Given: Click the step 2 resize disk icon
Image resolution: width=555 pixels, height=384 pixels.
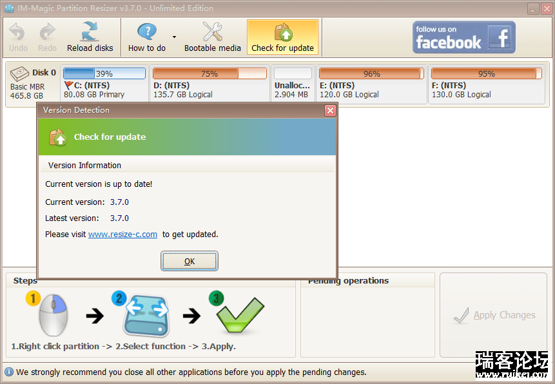Looking at the screenshot, I should (146, 316).
